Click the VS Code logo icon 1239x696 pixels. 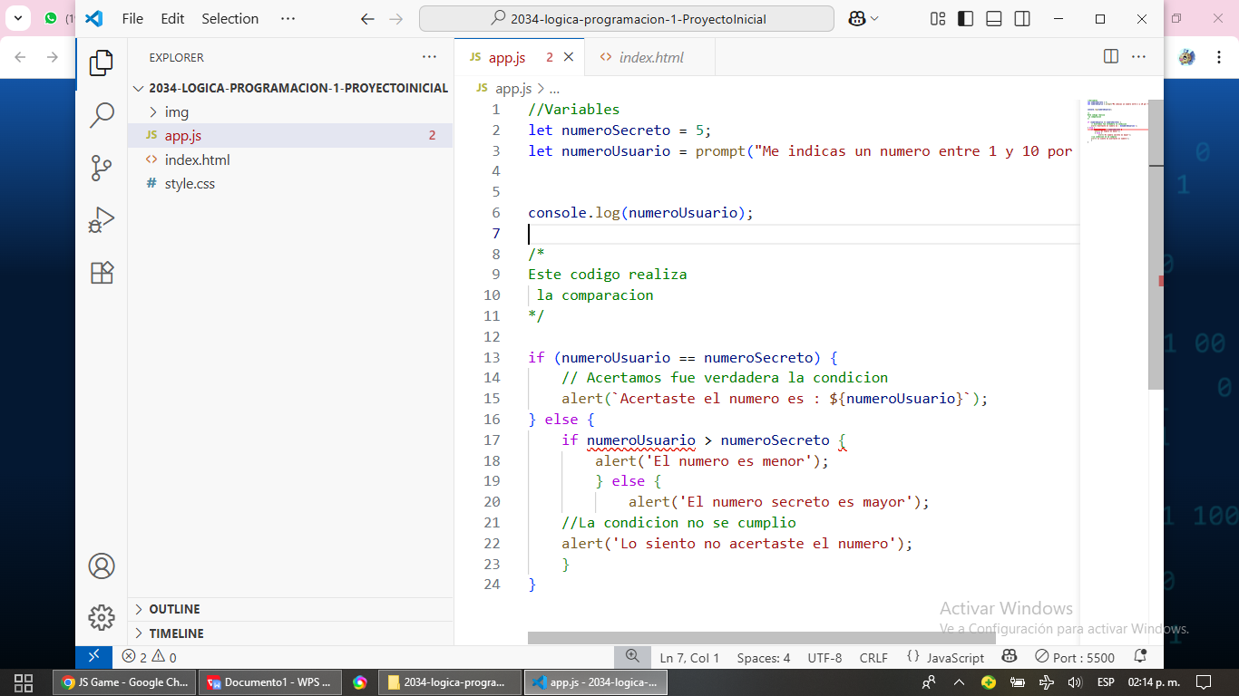click(x=94, y=19)
